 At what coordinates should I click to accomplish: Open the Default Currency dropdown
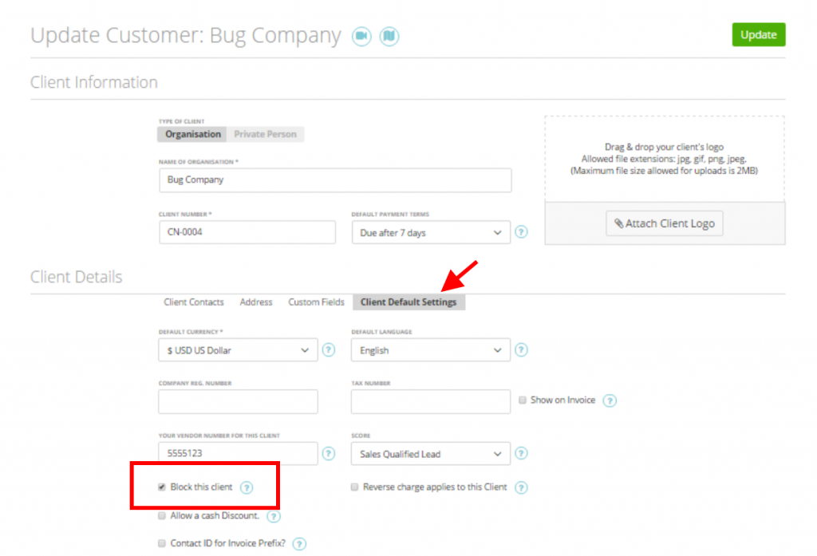click(x=237, y=349)
